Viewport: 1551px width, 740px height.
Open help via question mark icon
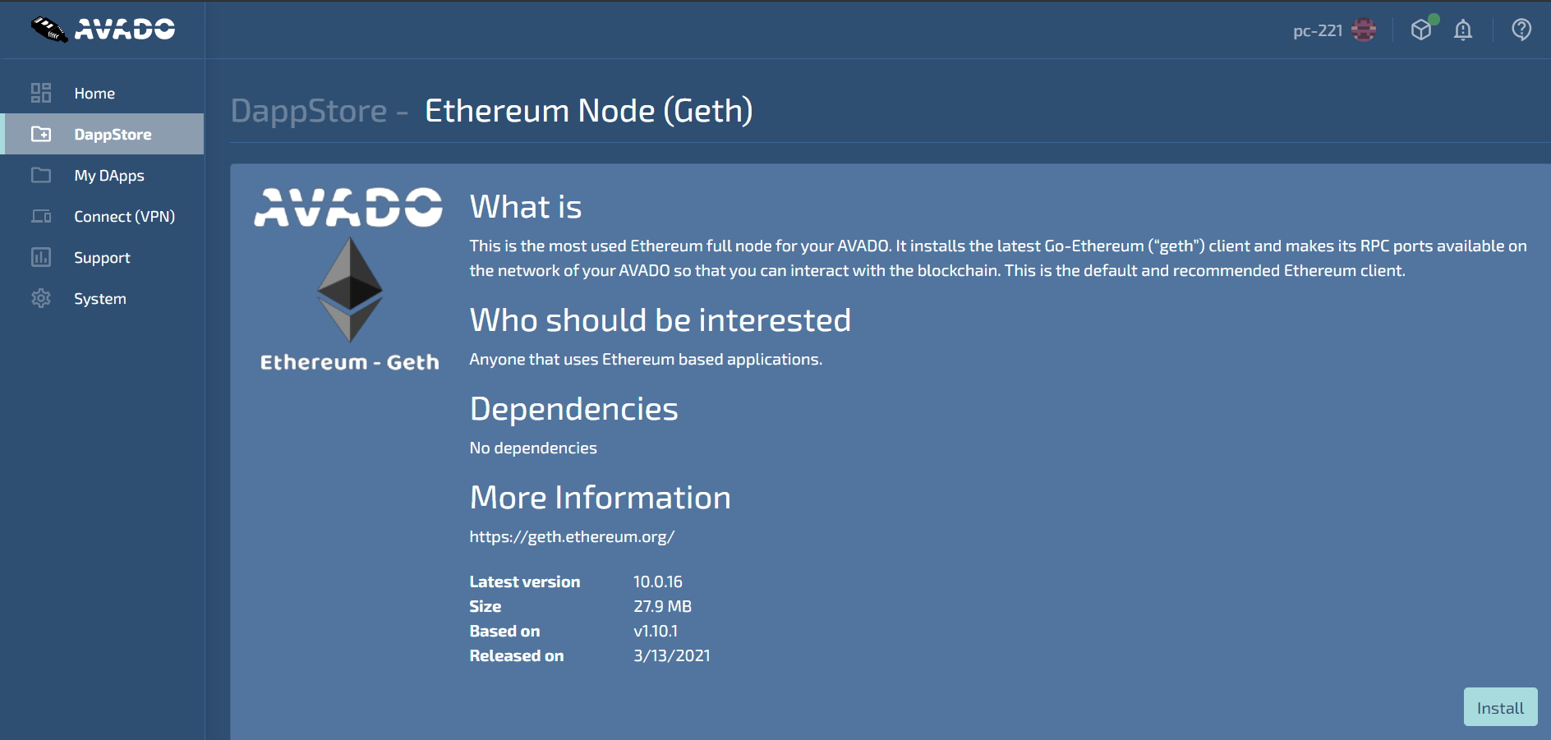tap(1521, 30)
